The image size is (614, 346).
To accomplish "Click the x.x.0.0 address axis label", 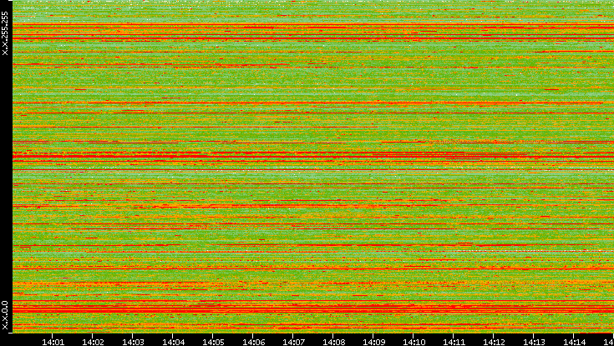I will 5,315.
